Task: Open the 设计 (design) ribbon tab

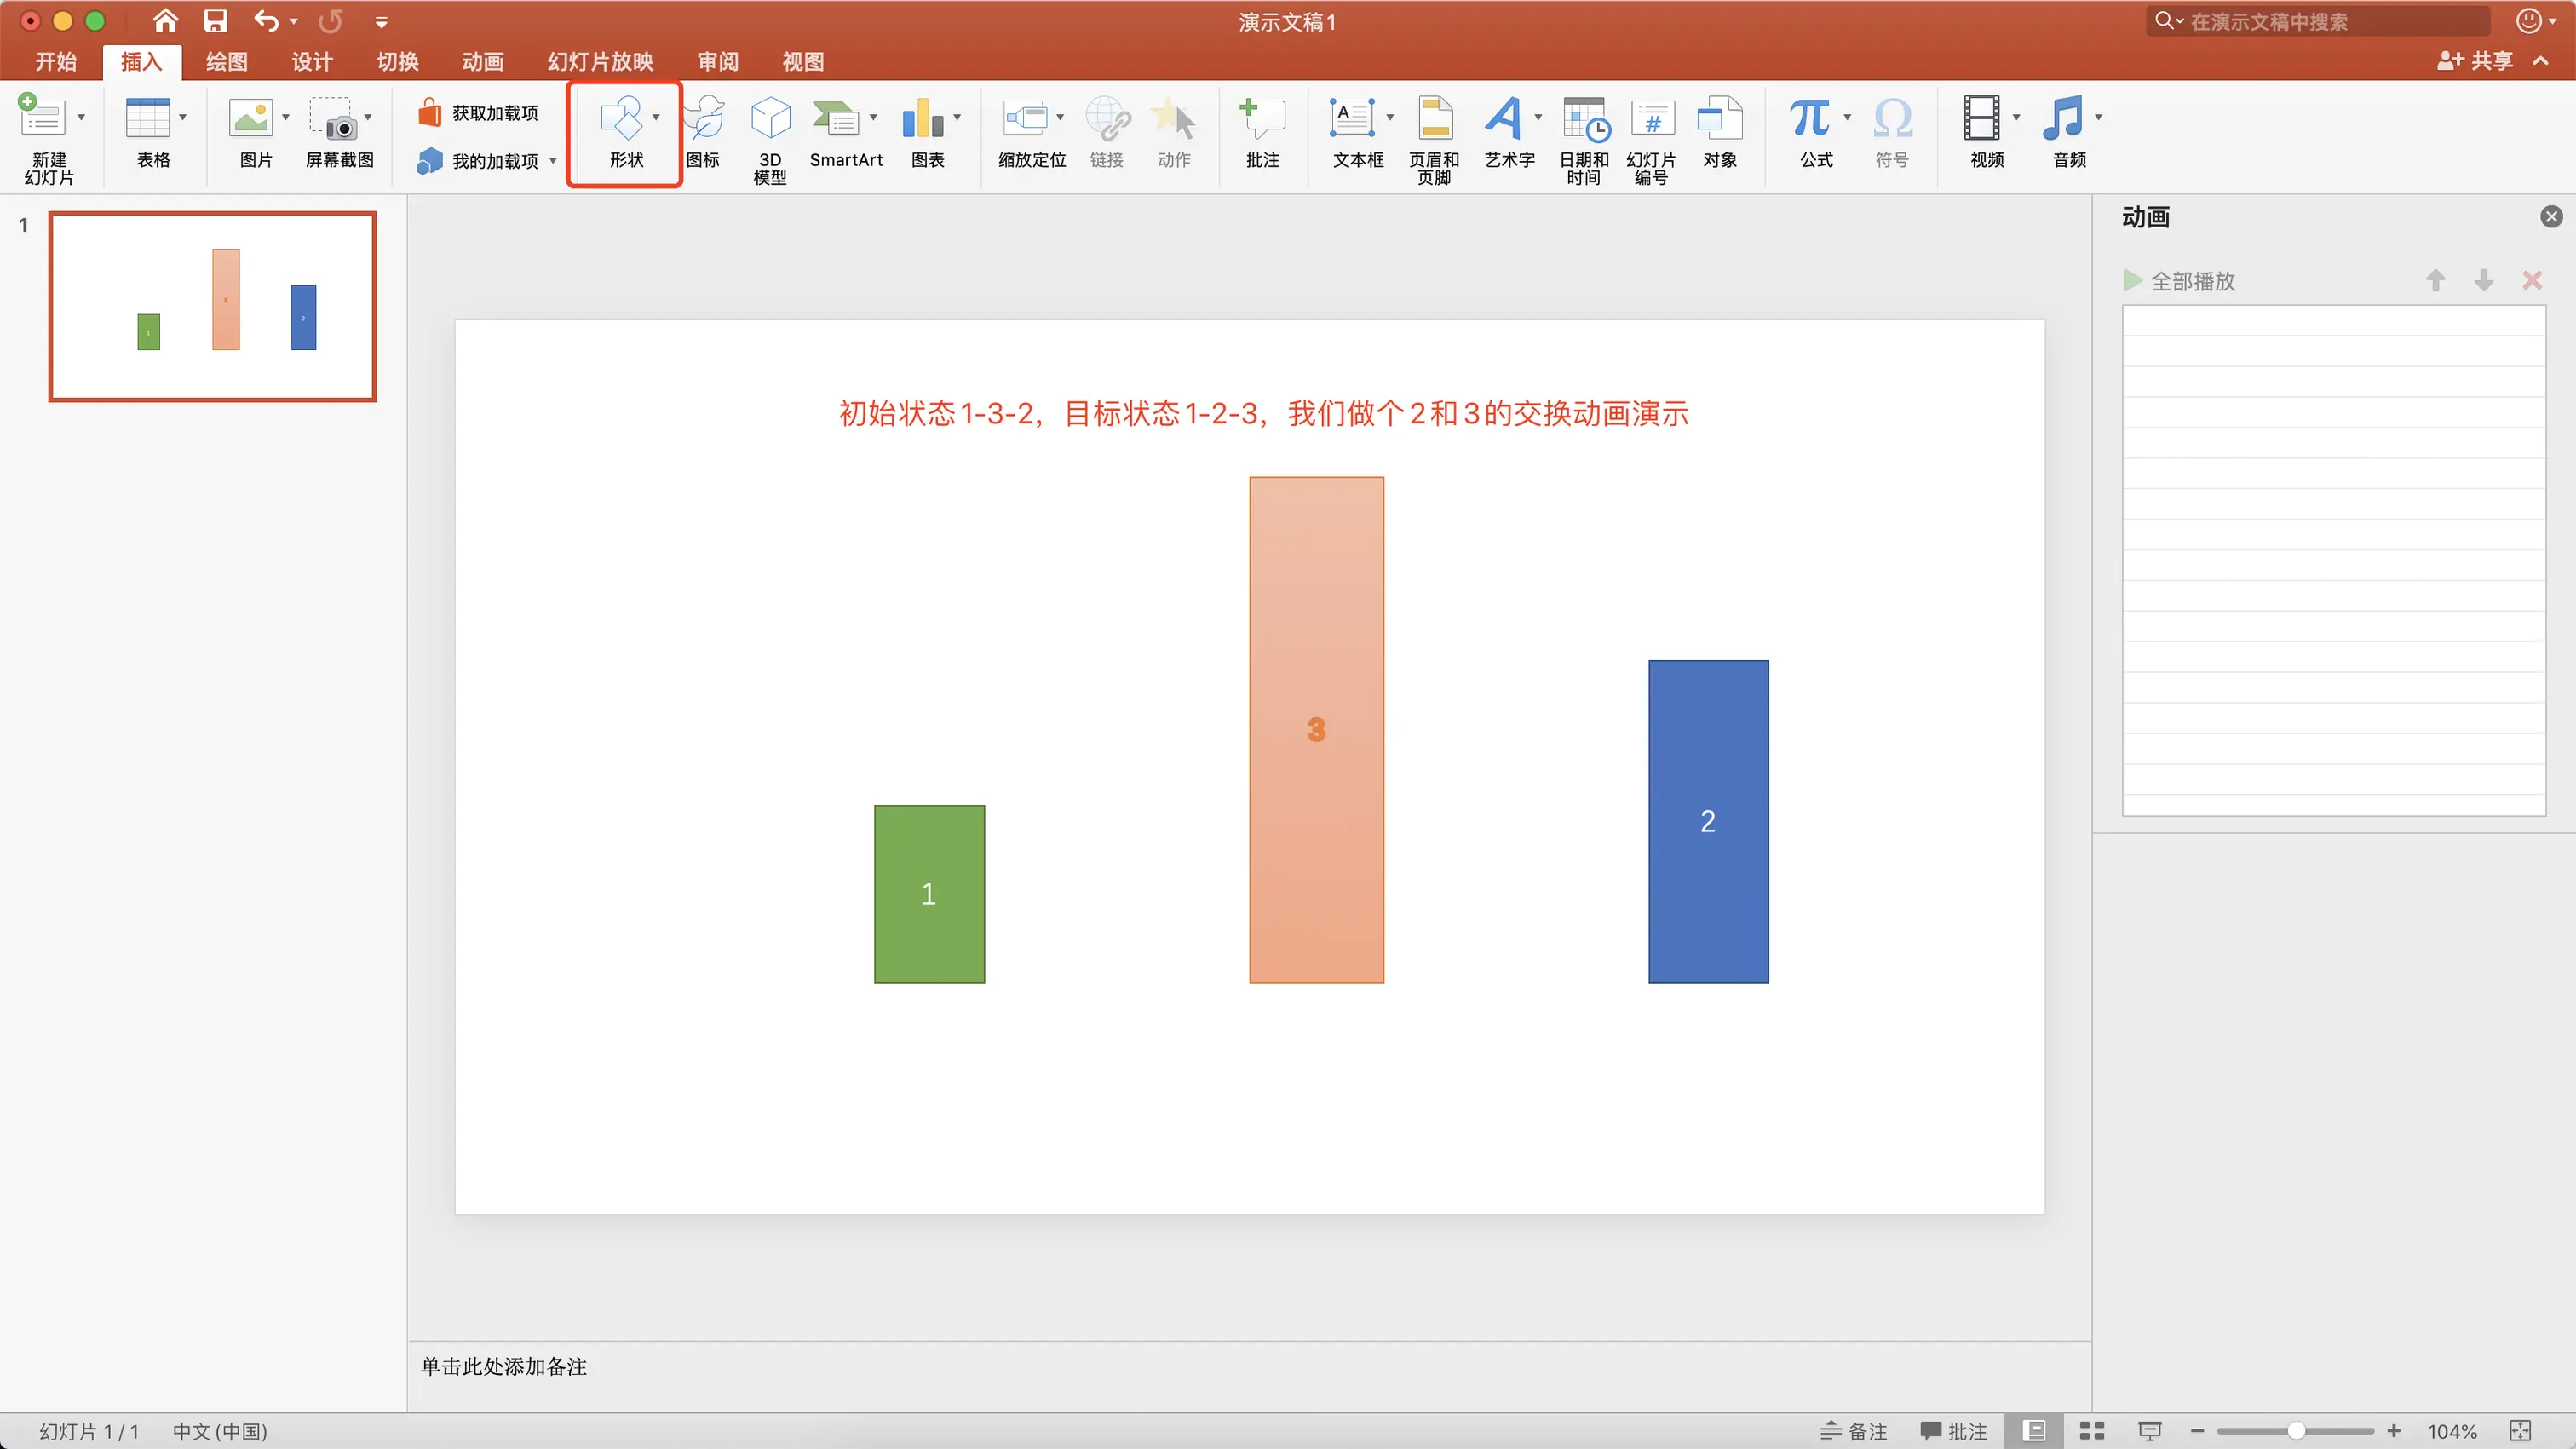Action: (312, 62)
